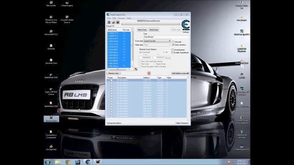Open the Generals desktop icon
294x165 pixels.
click(51, 47)
